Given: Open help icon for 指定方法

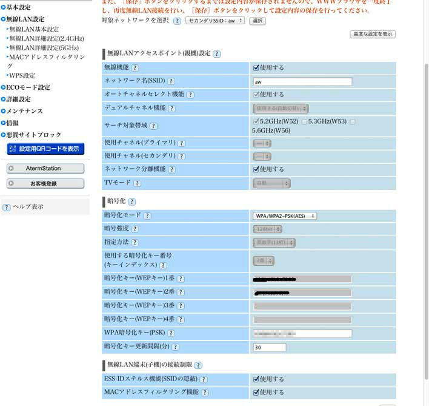Looking at the screenshot, I should pyautogui.click(x=135, y=243).
